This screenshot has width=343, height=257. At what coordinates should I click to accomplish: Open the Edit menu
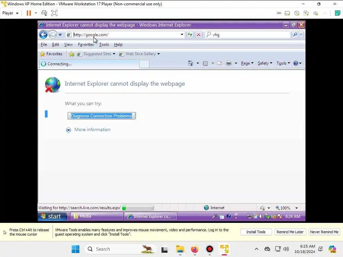point(55,45)
